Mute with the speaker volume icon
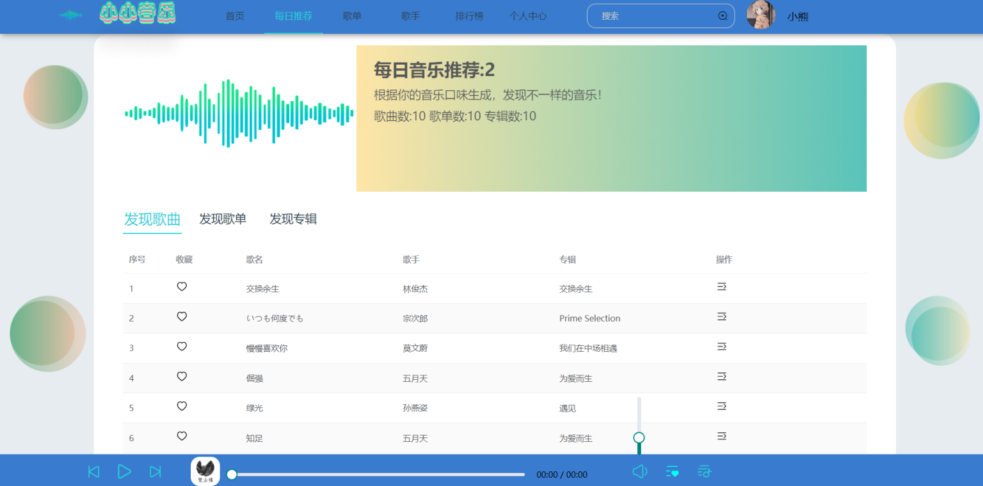 pyautogui.click(x=639, y=472)
